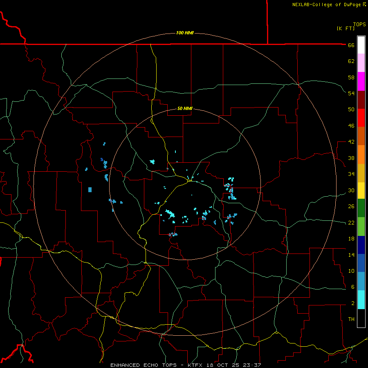Click the 14 legend scale value

[x=351, y=255]
